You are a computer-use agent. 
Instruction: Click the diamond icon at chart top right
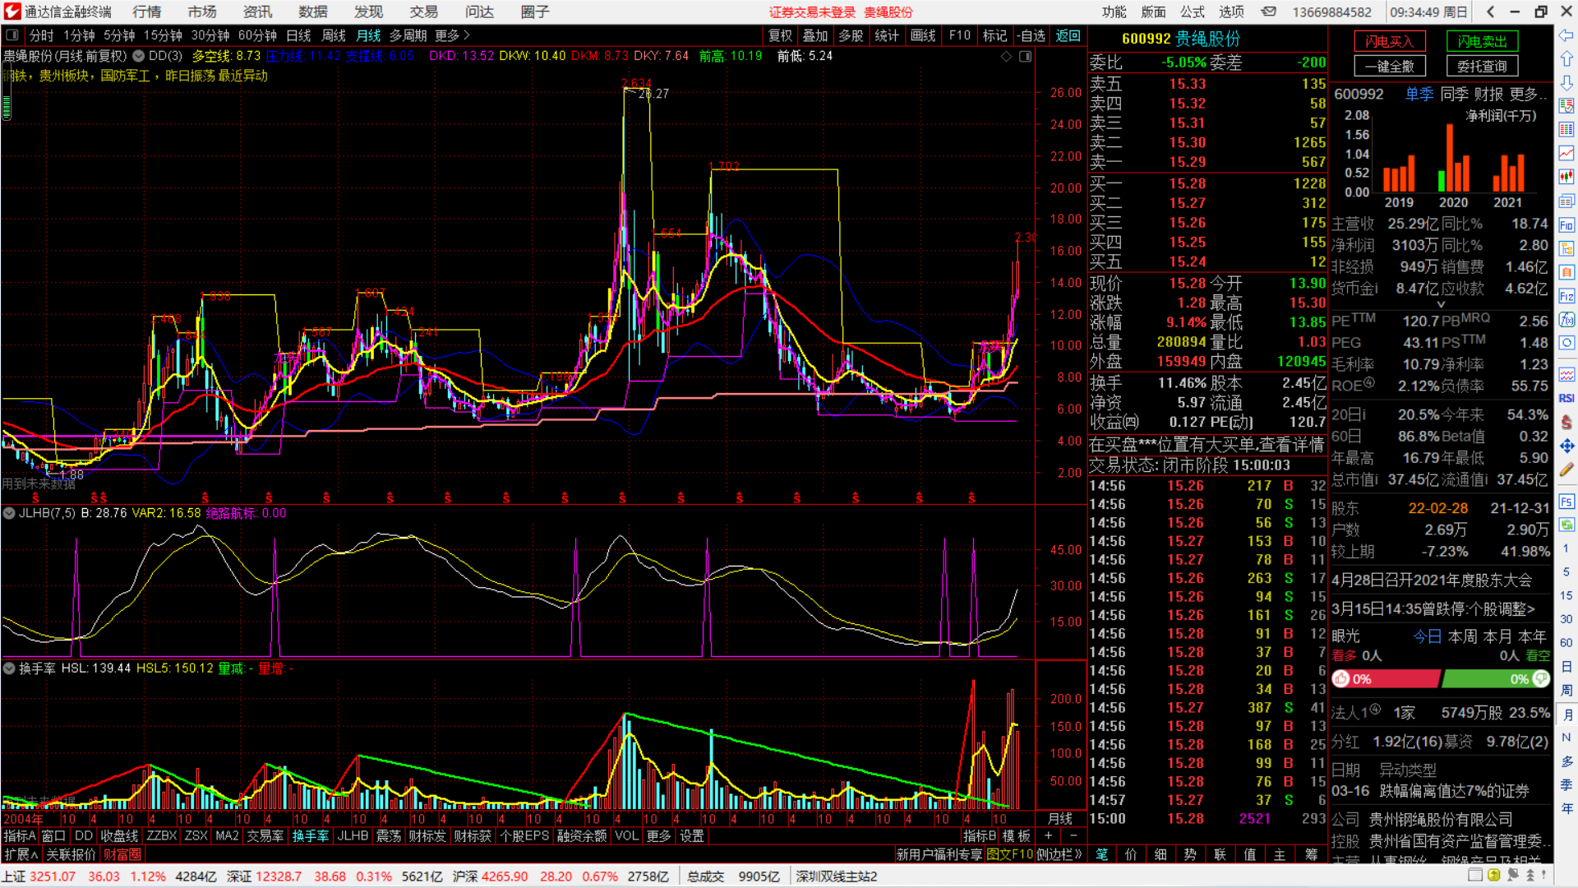tap(1006, 57)
